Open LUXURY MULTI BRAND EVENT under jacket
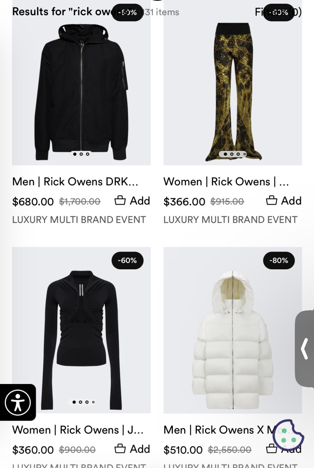The image size is (314, 468). point(79,220)
